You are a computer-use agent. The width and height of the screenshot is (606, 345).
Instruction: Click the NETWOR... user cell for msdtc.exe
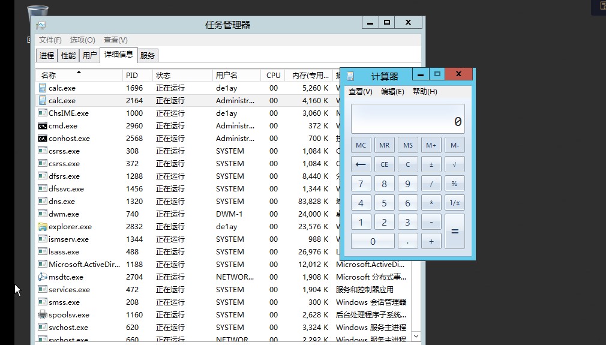pos(235,277)
